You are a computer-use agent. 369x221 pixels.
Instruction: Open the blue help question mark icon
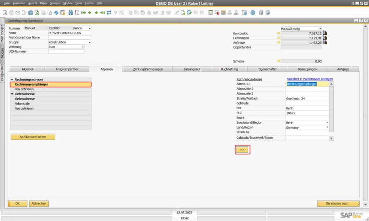(253, 13)
